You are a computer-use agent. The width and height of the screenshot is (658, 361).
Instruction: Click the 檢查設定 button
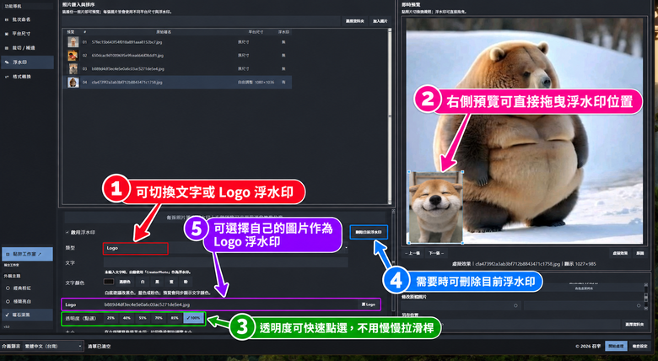click(639, 347)
